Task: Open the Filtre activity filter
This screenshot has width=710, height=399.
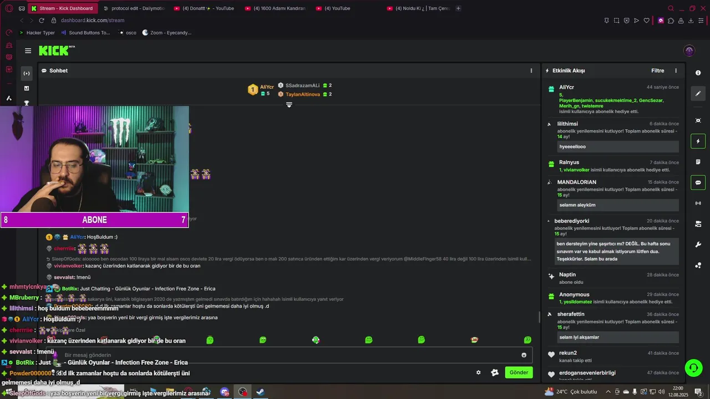Action: tap(657, 70)
